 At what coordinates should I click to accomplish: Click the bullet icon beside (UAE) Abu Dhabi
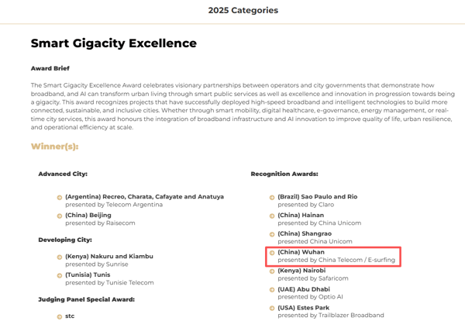coord(272,289)
